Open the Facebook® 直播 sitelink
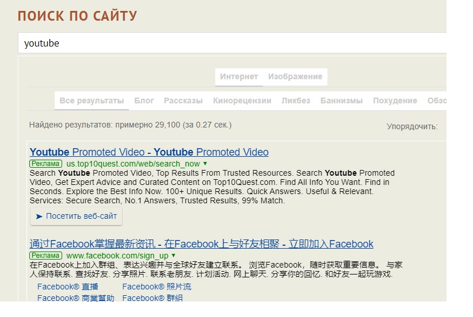Image resolution: width=473 pixels, height=317 pixels. tap(67, 287)
